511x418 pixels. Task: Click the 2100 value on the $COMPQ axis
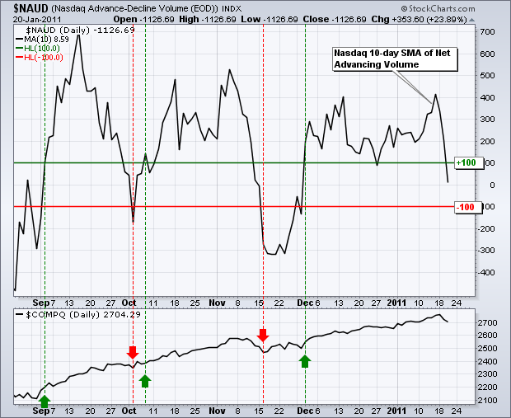[488, 401]
